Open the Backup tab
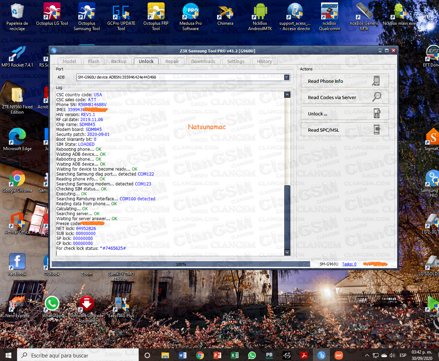439x361 pixels. (x=119, y=61)
